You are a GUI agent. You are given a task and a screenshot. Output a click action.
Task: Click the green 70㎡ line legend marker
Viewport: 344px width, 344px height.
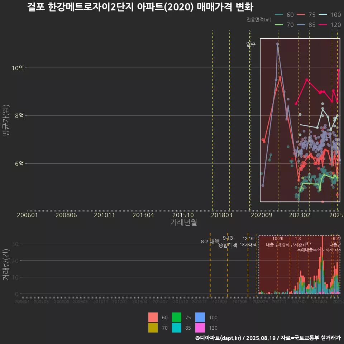pyautogui.click(x=279, y=25)
